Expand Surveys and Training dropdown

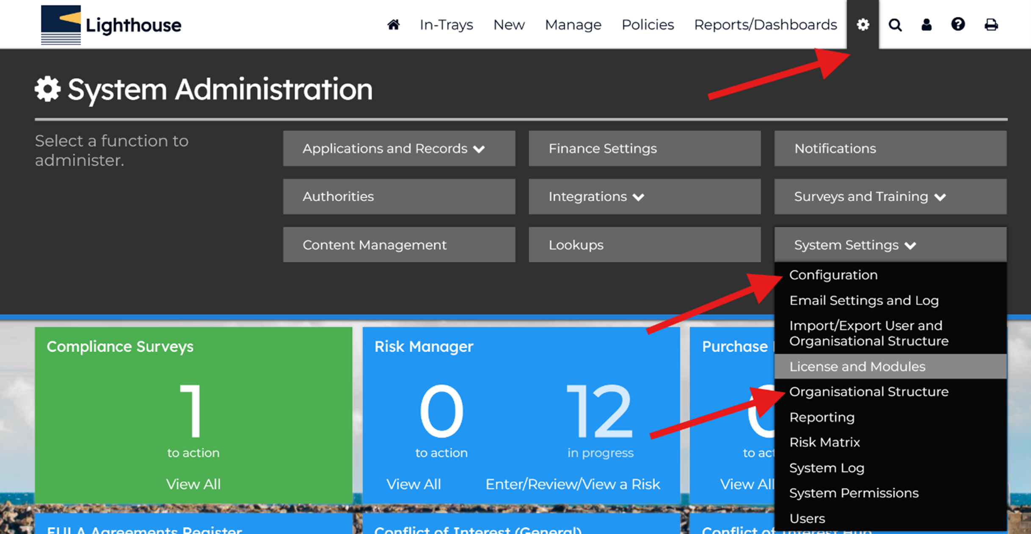pos(890,197)
